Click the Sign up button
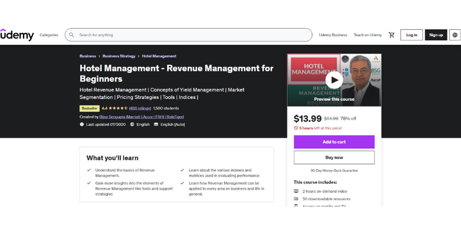Image resolution: width=461 pixels, height=230 pixels. pyautogui.click(x=436, y=35)
